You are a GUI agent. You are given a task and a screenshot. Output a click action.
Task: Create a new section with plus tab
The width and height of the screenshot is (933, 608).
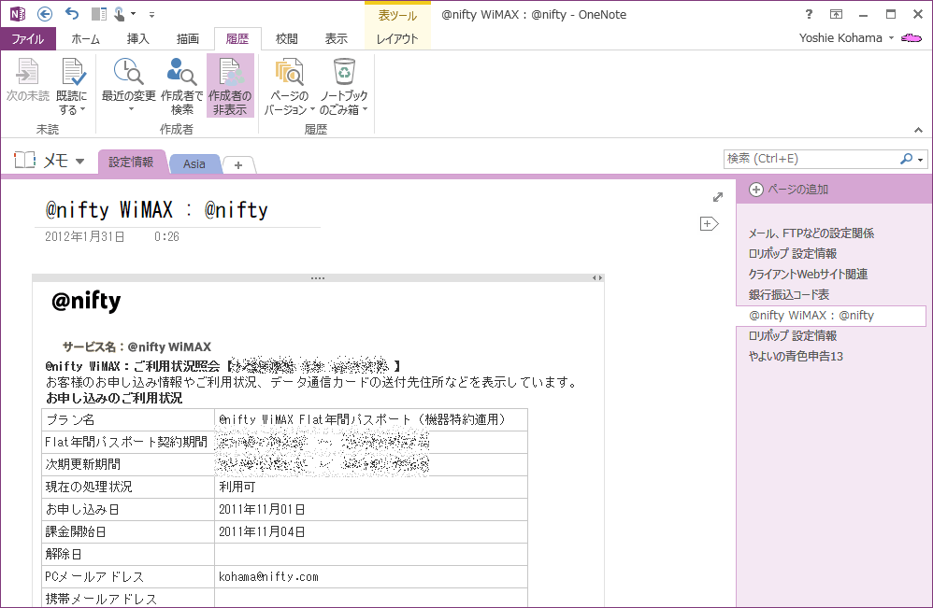pos(238,165)
